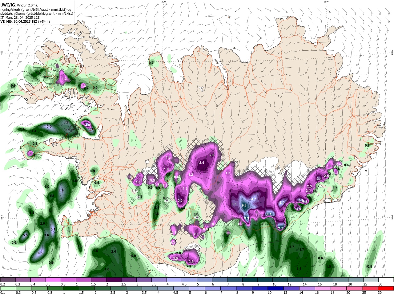Click the UWC/IG title label
Screen dimensions: 394x295
[7, 5]
